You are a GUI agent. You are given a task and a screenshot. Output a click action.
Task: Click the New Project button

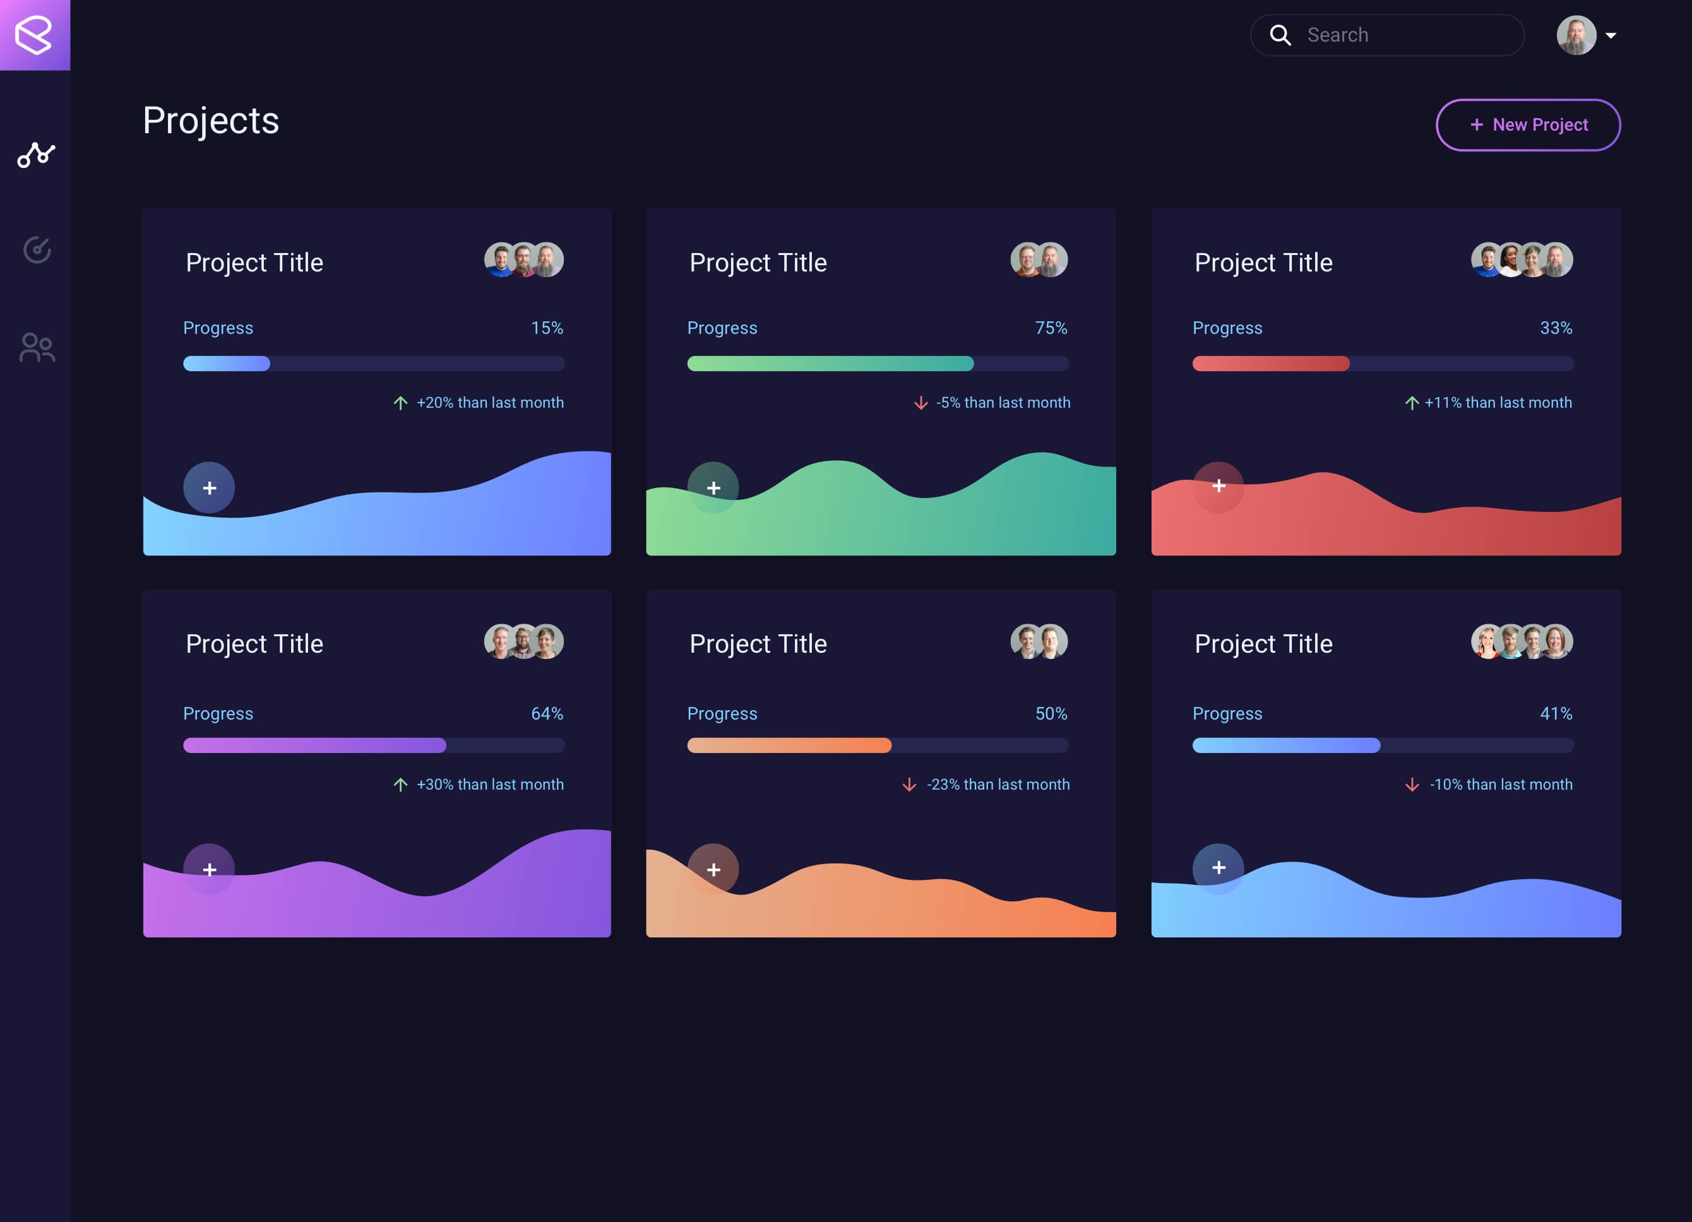pyautogui.click(x=1528, y=124)
